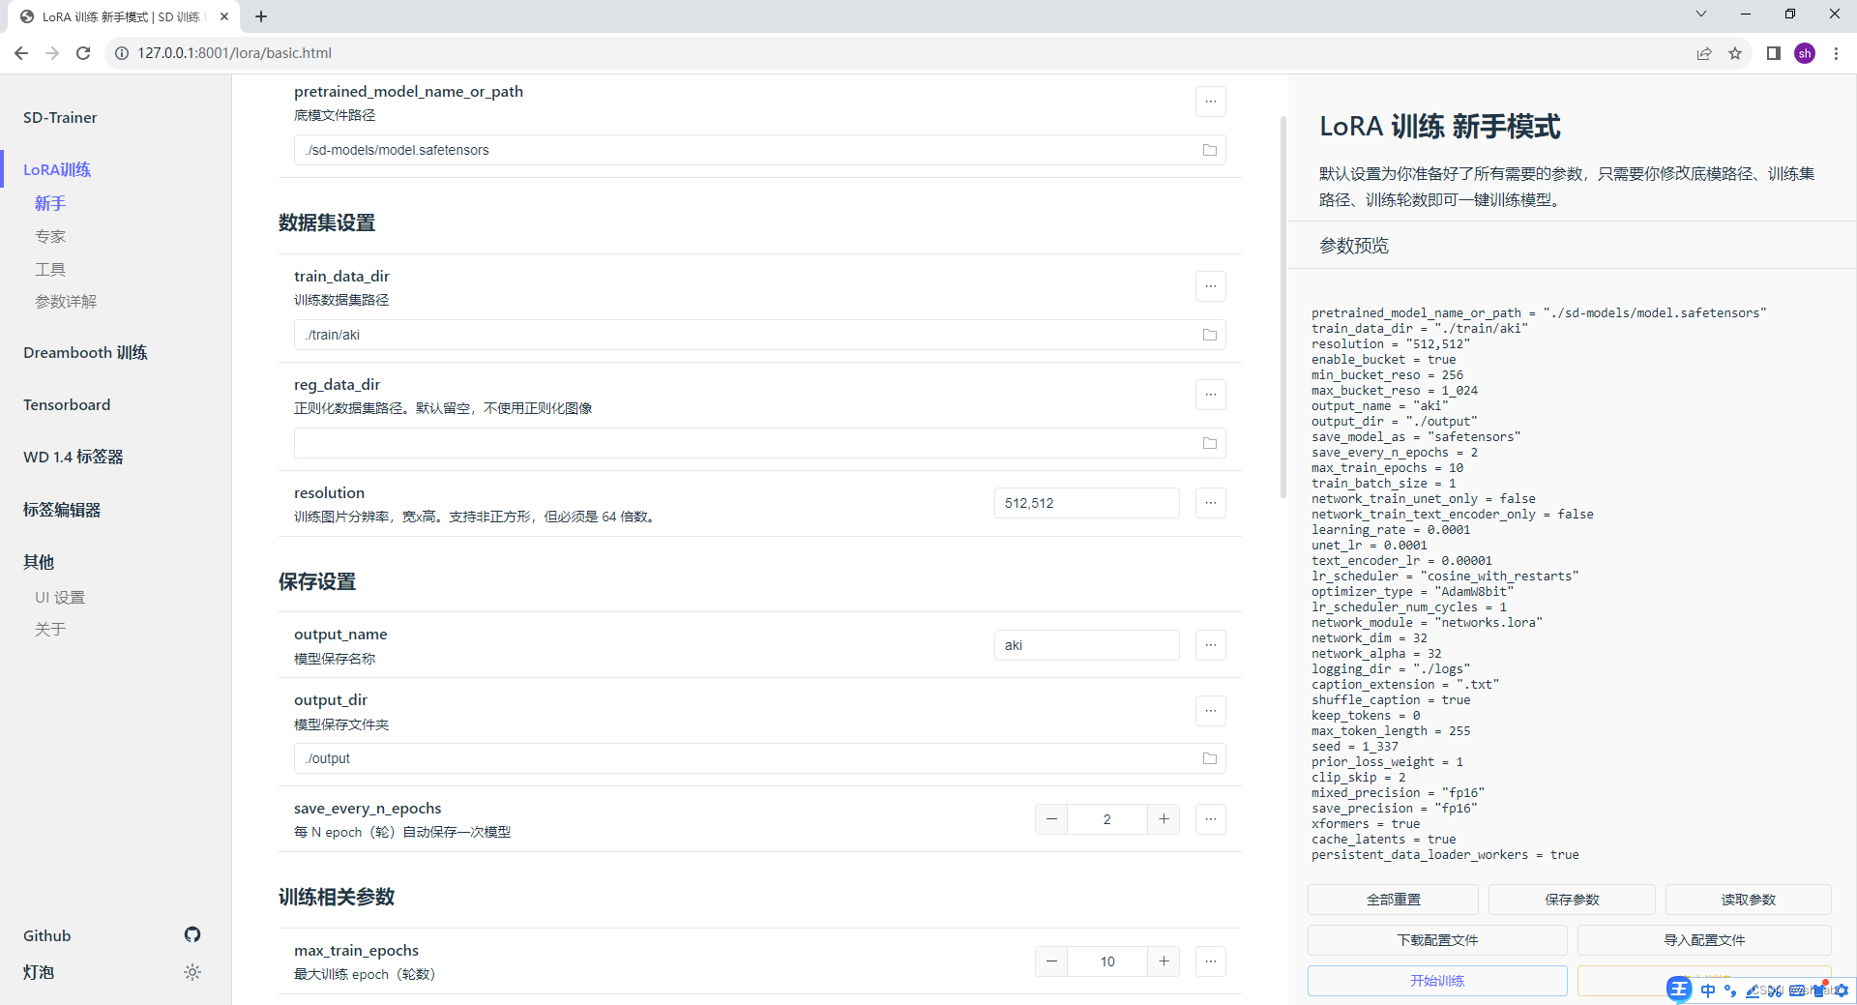The image size is (1857, 1005).
Task: Click 保存参数 button
Action: pos(1572,900)
